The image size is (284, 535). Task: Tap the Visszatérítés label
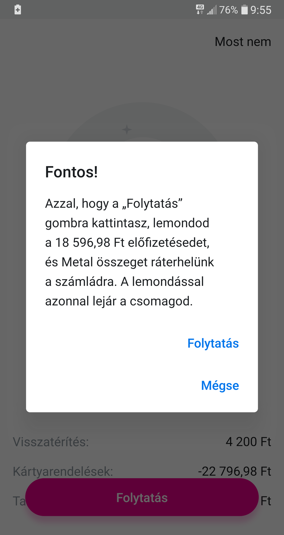point(51,442)
